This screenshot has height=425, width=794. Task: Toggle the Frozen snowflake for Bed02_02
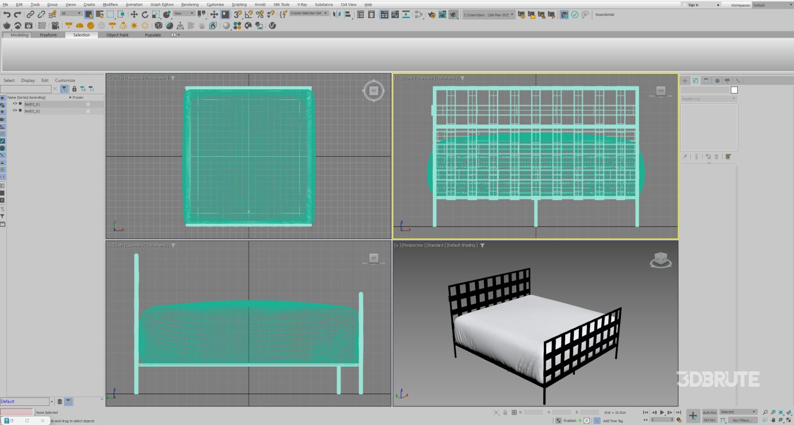(88, 111)
